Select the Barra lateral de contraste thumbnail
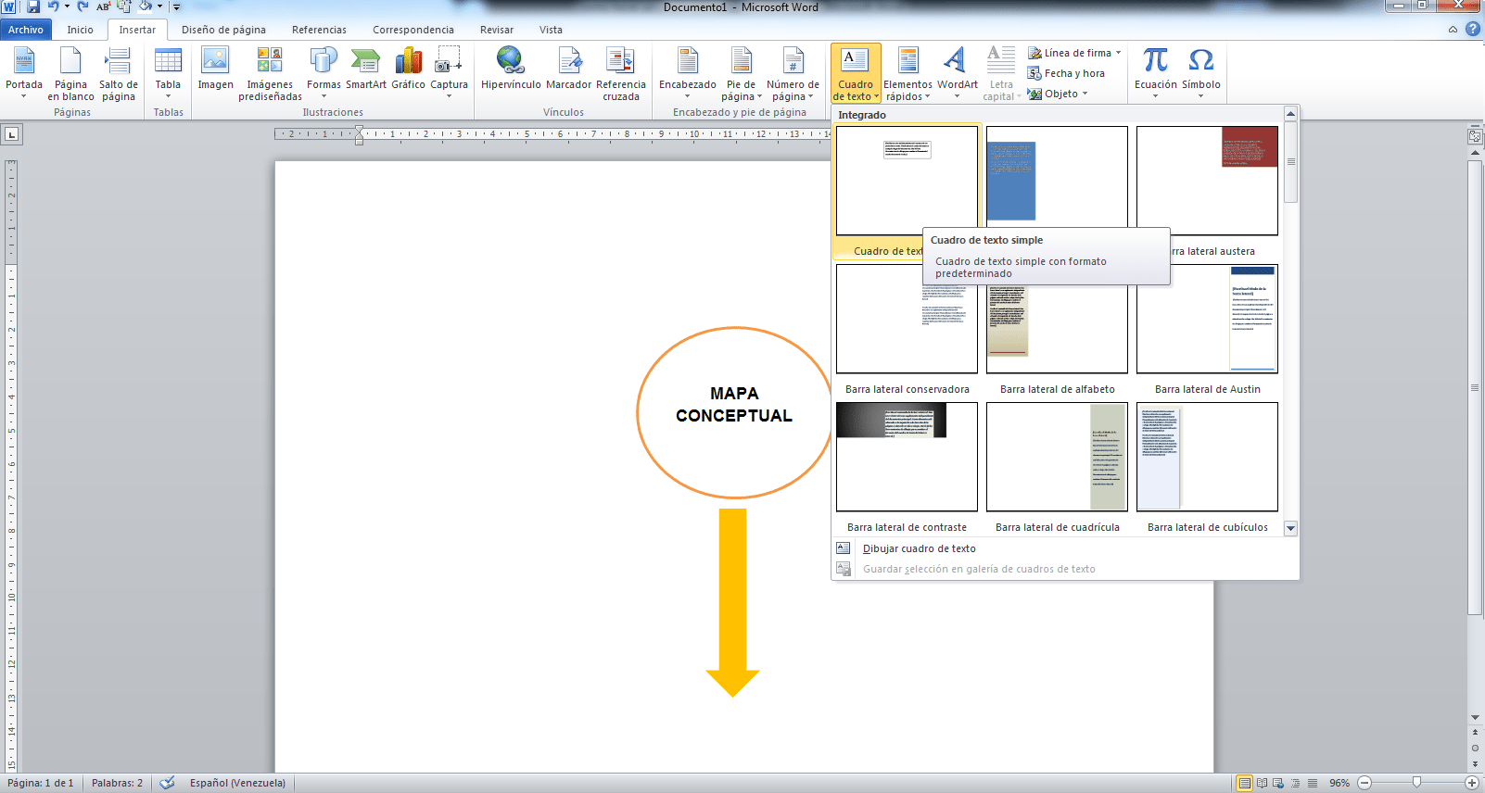The height and width of the screenshot is (793, 1485). coord(907,457)
